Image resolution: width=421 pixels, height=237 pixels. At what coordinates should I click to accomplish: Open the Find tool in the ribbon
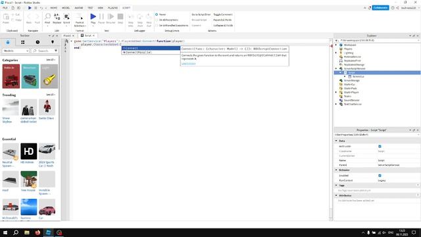[47, 16]
